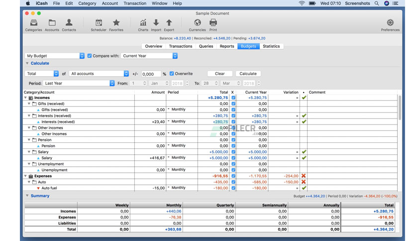Click the Clear button
Viewport: 416px width, 241px height.
(219, 74)
